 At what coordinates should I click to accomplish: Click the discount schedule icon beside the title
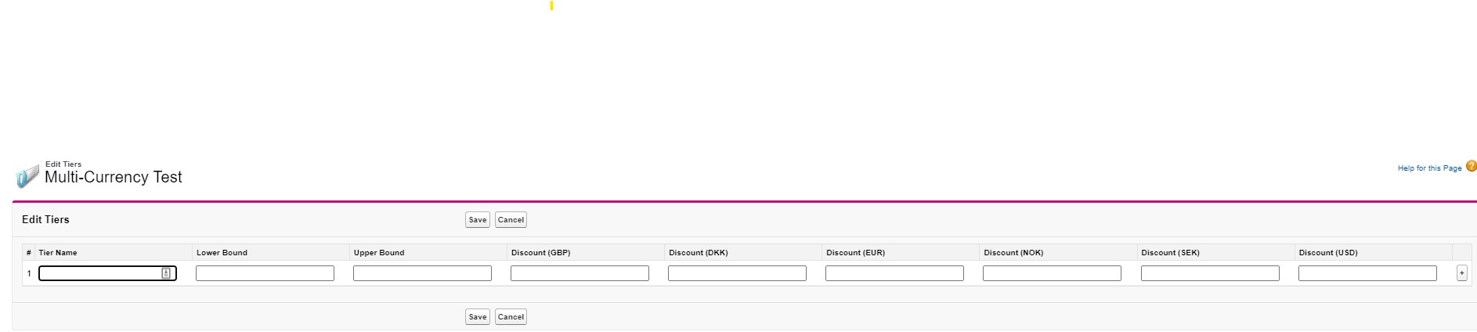pos(27,176)
